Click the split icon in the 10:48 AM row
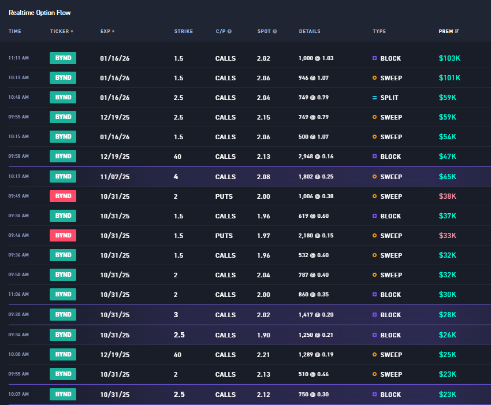Viewport: 491px width, 405px height. coord(374,98)
